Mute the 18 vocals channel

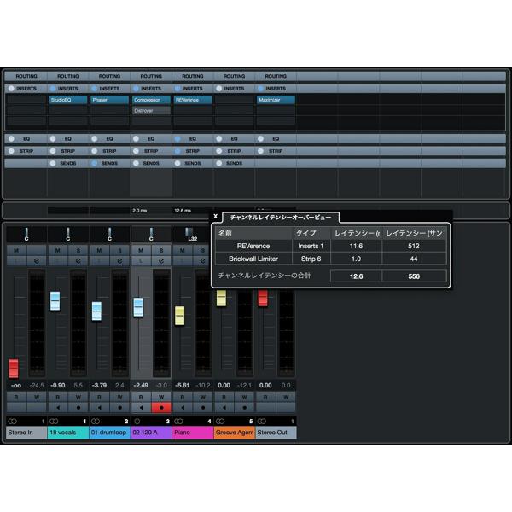pyautogui.click(x=57, y=250)
